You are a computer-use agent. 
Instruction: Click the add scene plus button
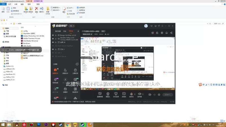click(78, 31)
